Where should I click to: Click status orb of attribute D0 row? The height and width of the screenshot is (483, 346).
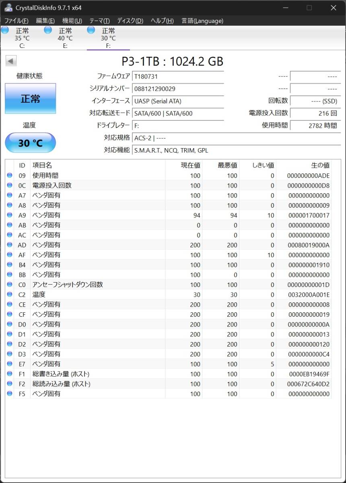tap(10, 324)
